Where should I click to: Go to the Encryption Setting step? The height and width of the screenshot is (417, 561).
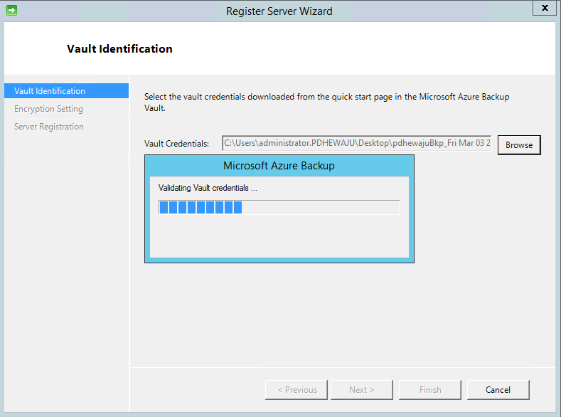tap(48, 109)
